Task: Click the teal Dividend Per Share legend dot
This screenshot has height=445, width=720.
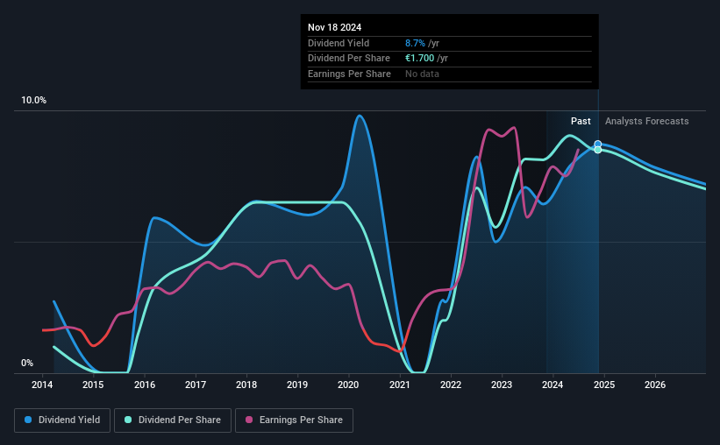Action: [x=128, y=420]
